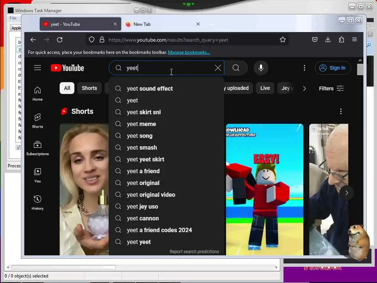Choose suggestion yeet song
This screenshot has height=283, width=377.
tap(166, 136)
